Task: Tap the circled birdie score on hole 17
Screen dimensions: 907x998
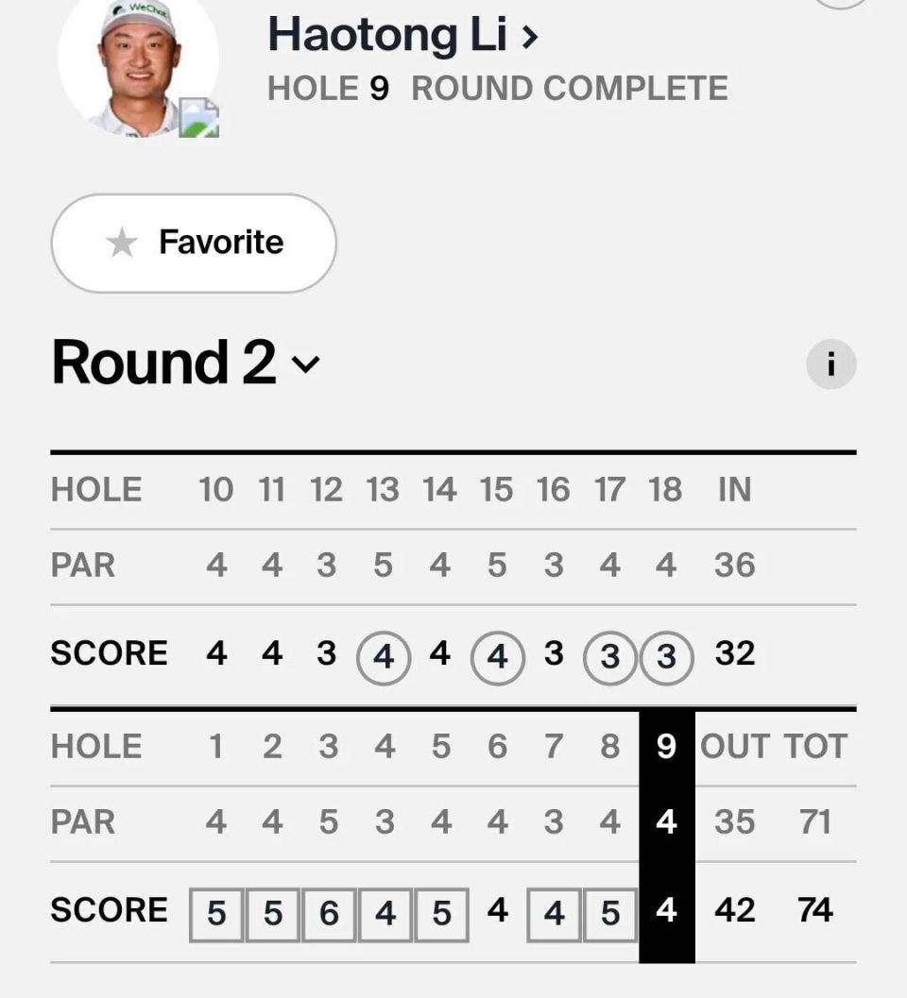Action: click(x=610, y=656)
